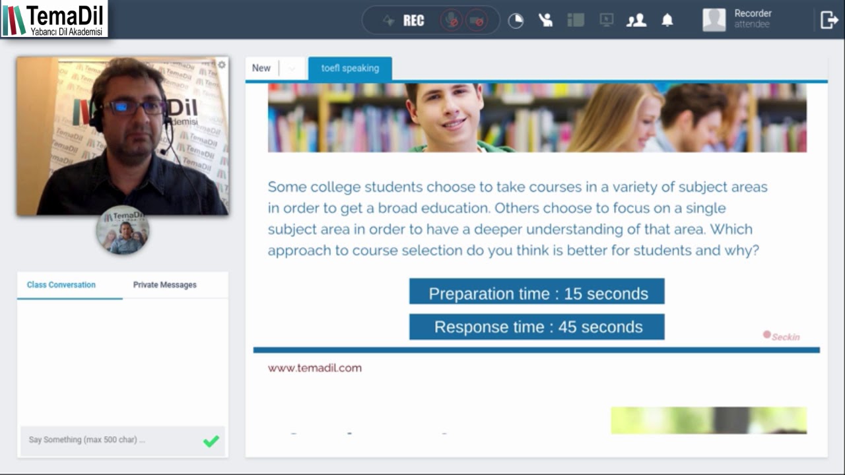Expand the dropdown arrow next to New
Viewport: 845px width, 475px height.
(292, 69)
